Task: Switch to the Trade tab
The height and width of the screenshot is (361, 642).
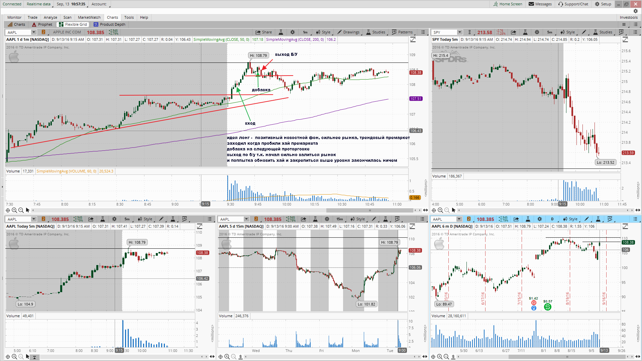Action: [32, 17]
